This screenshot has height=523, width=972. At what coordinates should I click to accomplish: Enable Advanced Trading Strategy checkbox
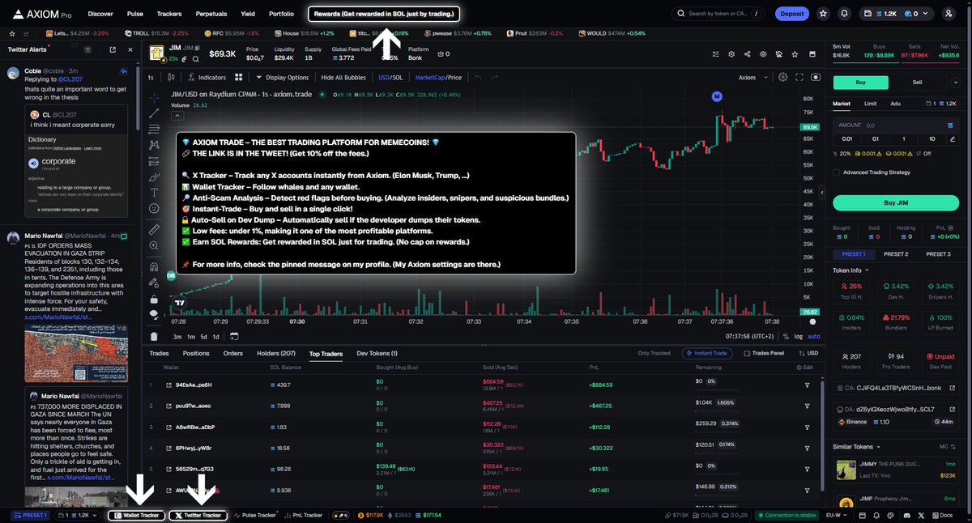(837, 172)
